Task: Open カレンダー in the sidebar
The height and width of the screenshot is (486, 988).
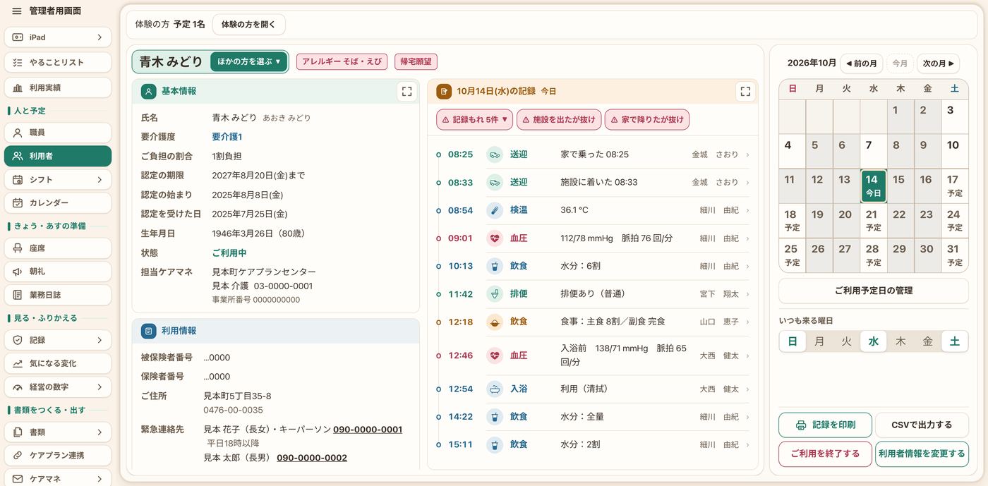Action: pos(58,203)
